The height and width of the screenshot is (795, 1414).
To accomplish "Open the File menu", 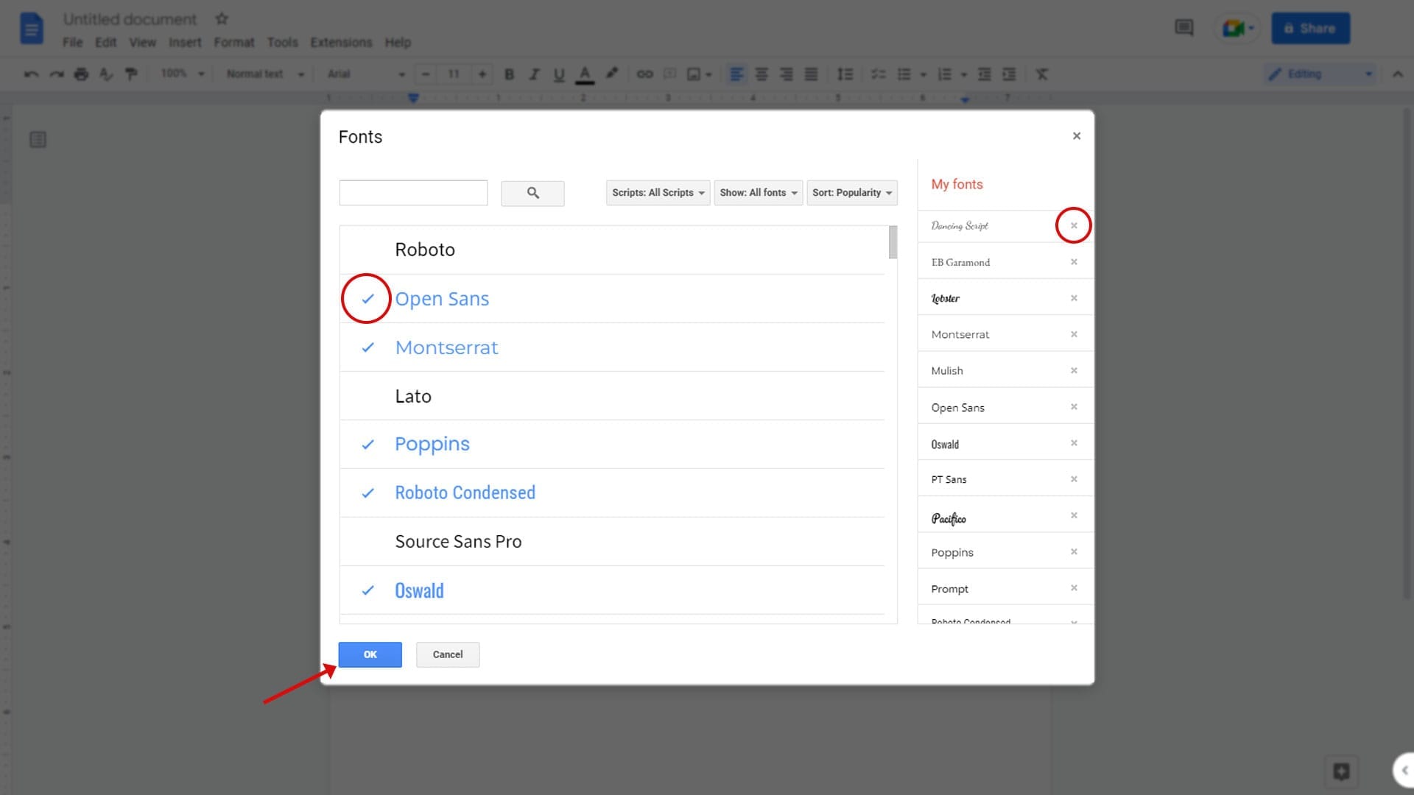I will pos(72,43).
